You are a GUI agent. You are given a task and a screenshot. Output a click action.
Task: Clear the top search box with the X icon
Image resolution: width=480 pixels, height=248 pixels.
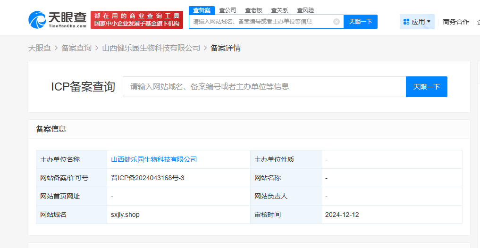click(337, 22)
